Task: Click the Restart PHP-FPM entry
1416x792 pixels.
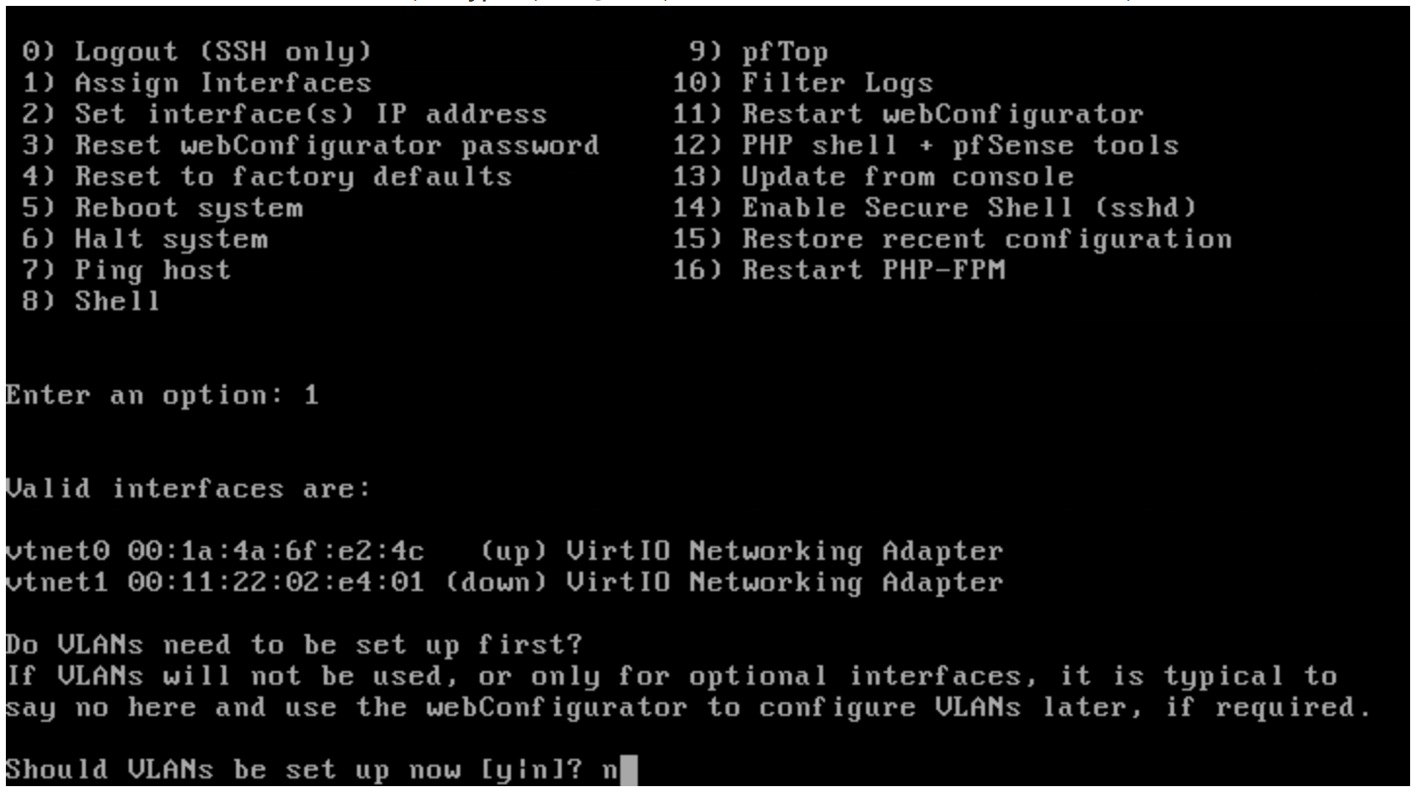Action: click(839, 270)
